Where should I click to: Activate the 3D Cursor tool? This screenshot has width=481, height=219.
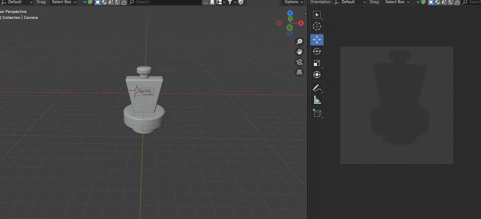(x=317, y=27)
